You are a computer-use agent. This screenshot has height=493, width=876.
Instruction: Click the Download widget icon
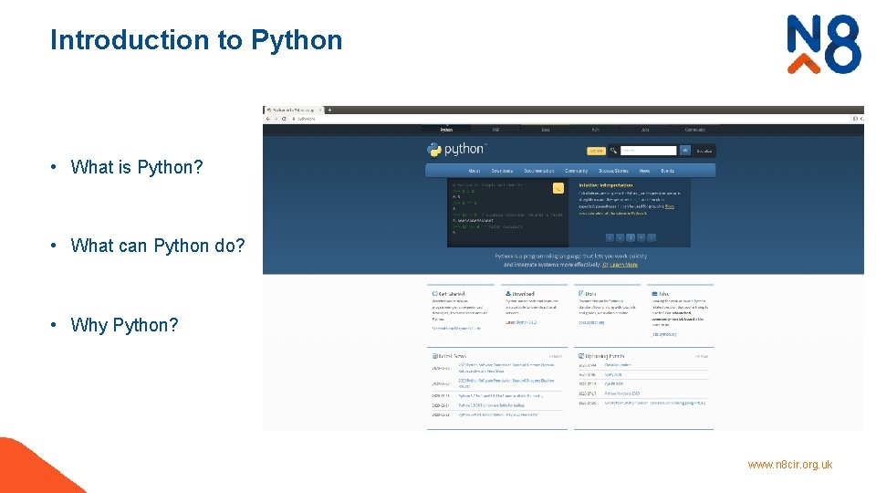coord(508,293)
